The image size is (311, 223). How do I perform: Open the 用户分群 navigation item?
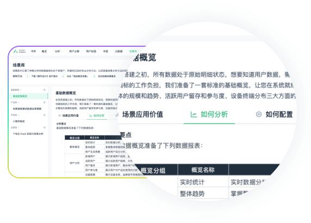74,51
